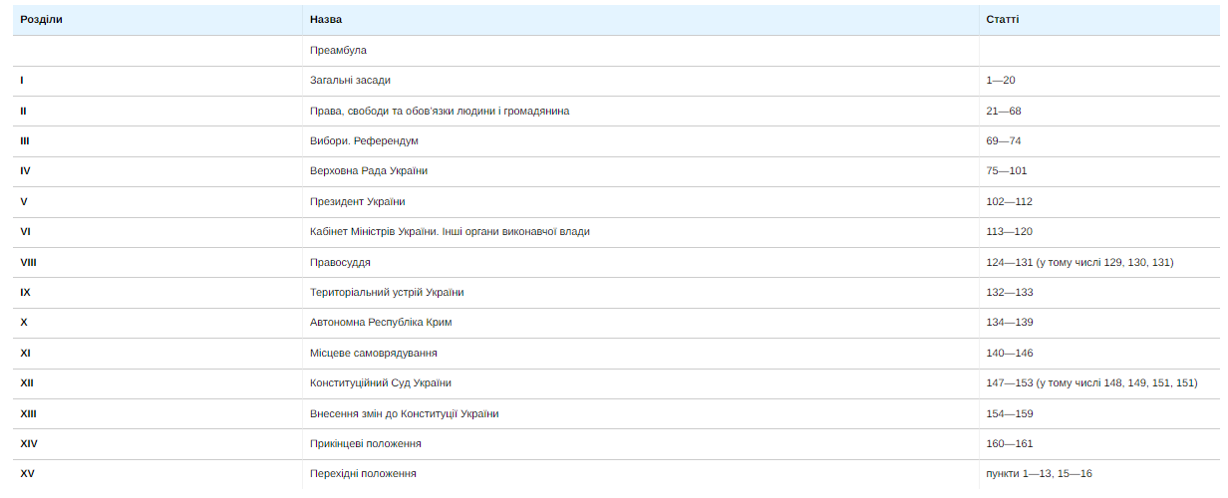
Task: Click articles range '140—146'
Action: coord(1010,354)
